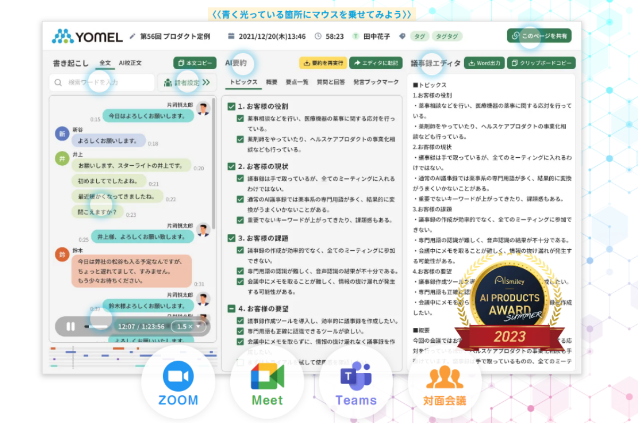Select the 質問と回答 tab
Viewport: 638px width, 423px height.
[x=331, y=82]
